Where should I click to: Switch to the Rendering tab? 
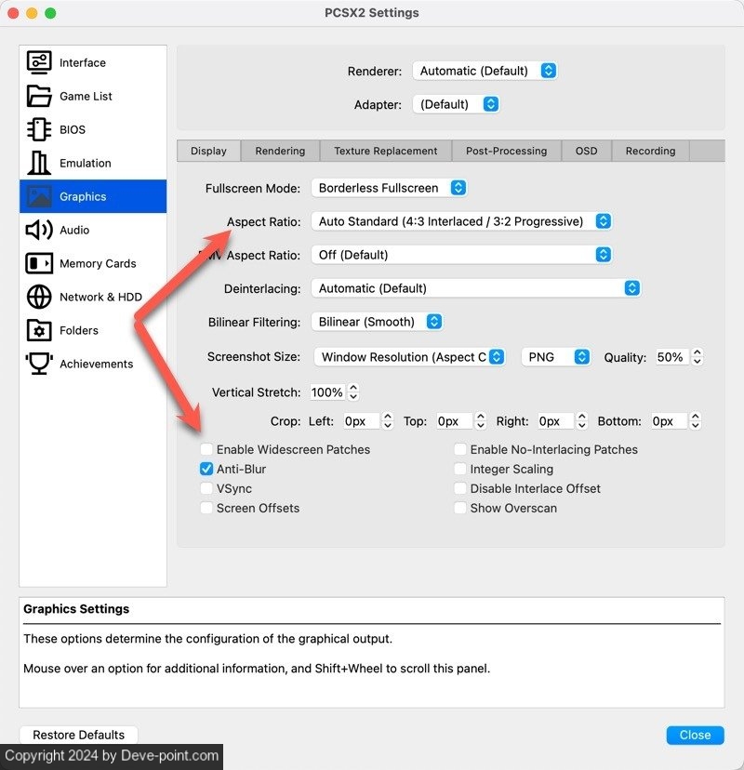(x=281, y=151)
